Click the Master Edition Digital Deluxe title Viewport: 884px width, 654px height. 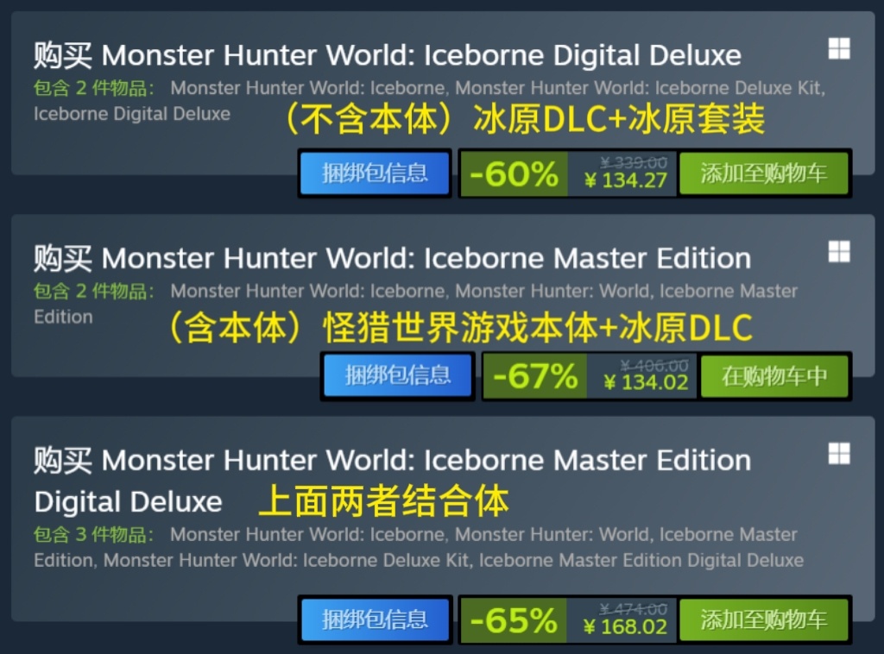click(x=393, y=481)
